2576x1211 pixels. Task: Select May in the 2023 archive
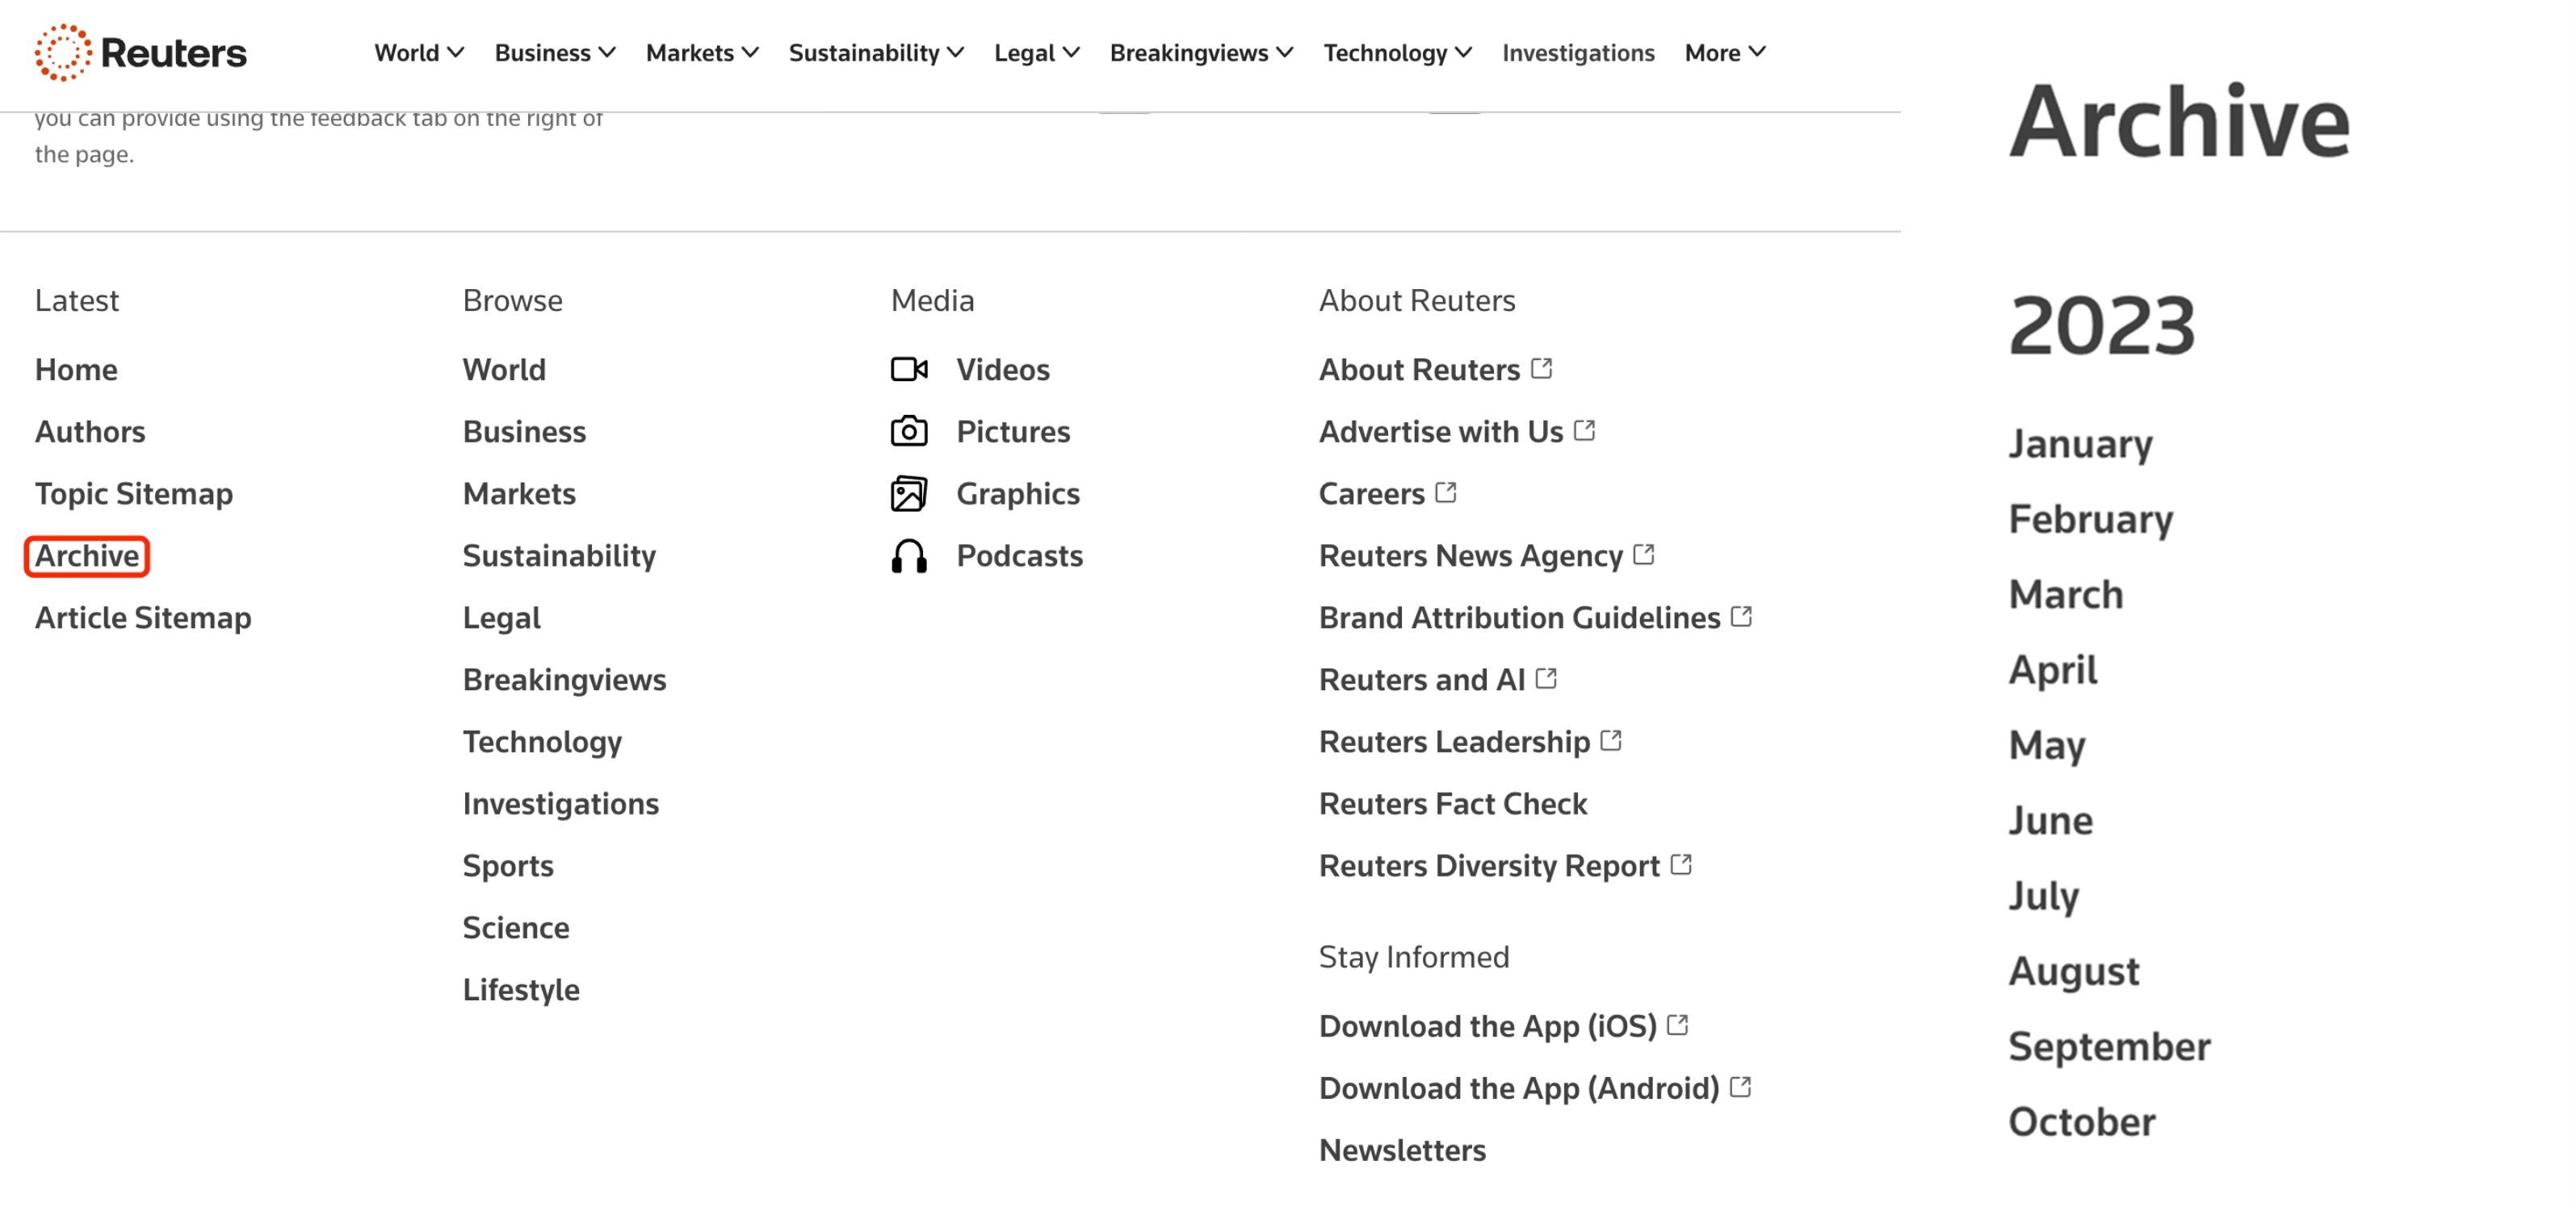[x=2046, y=745]
